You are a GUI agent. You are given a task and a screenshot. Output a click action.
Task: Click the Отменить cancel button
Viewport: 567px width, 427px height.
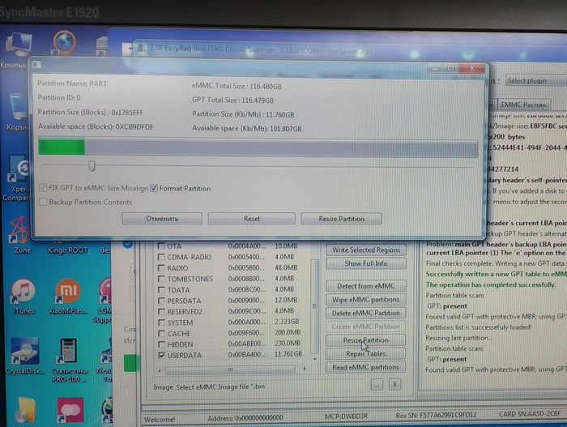point(162,219)
